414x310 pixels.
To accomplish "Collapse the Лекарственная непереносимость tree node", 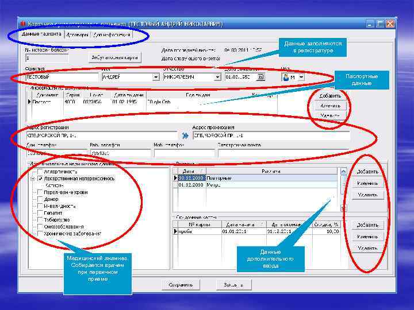I will click(x=33, y=179).
